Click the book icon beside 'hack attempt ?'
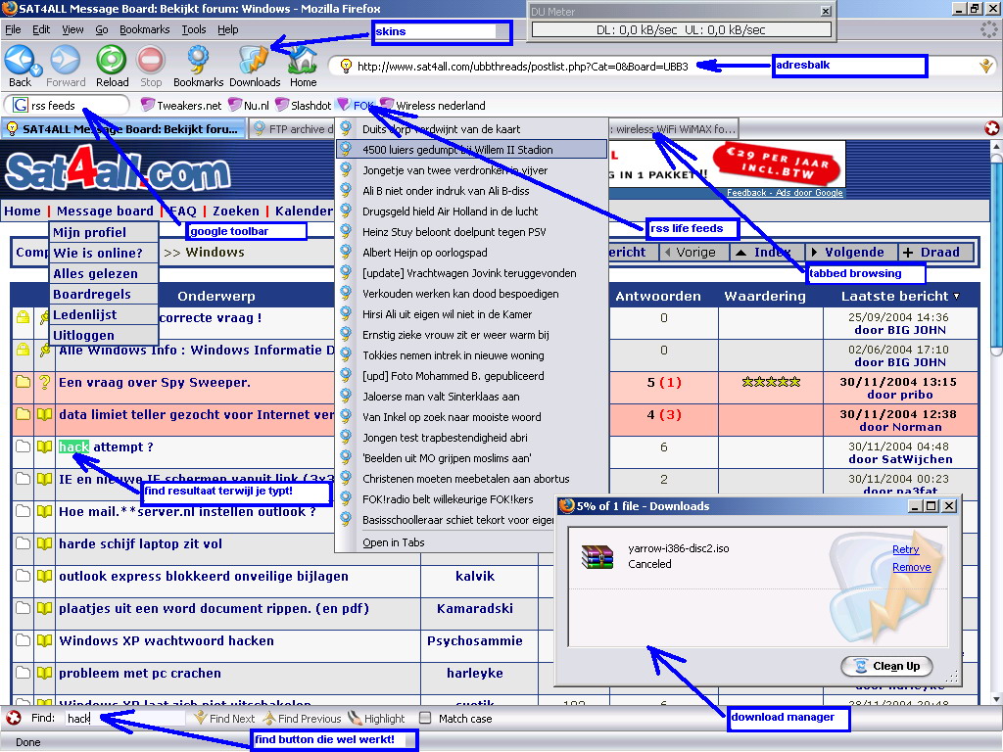 pos(44,446)
